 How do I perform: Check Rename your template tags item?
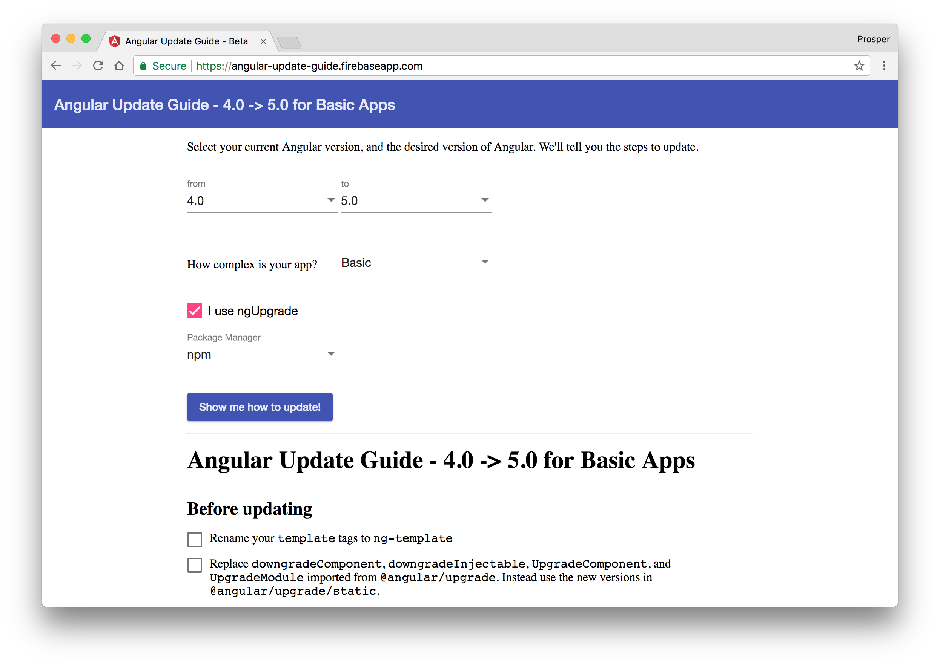pyautogui.click(x=194, y=539)
